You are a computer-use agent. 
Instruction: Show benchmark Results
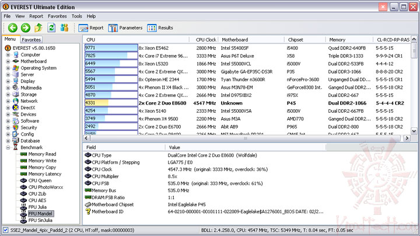(160, 28)
